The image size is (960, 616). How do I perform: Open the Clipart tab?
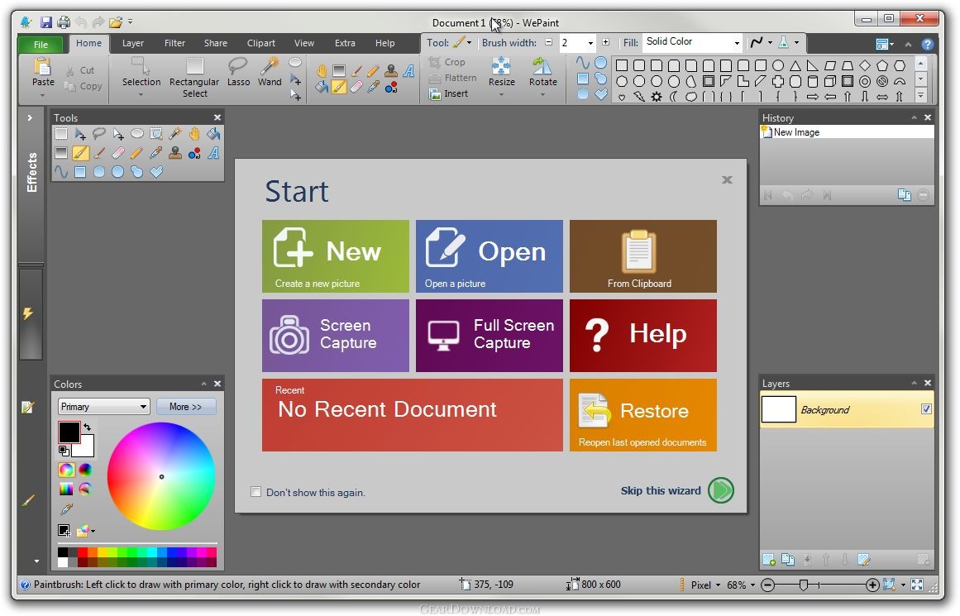pos(260,43)
